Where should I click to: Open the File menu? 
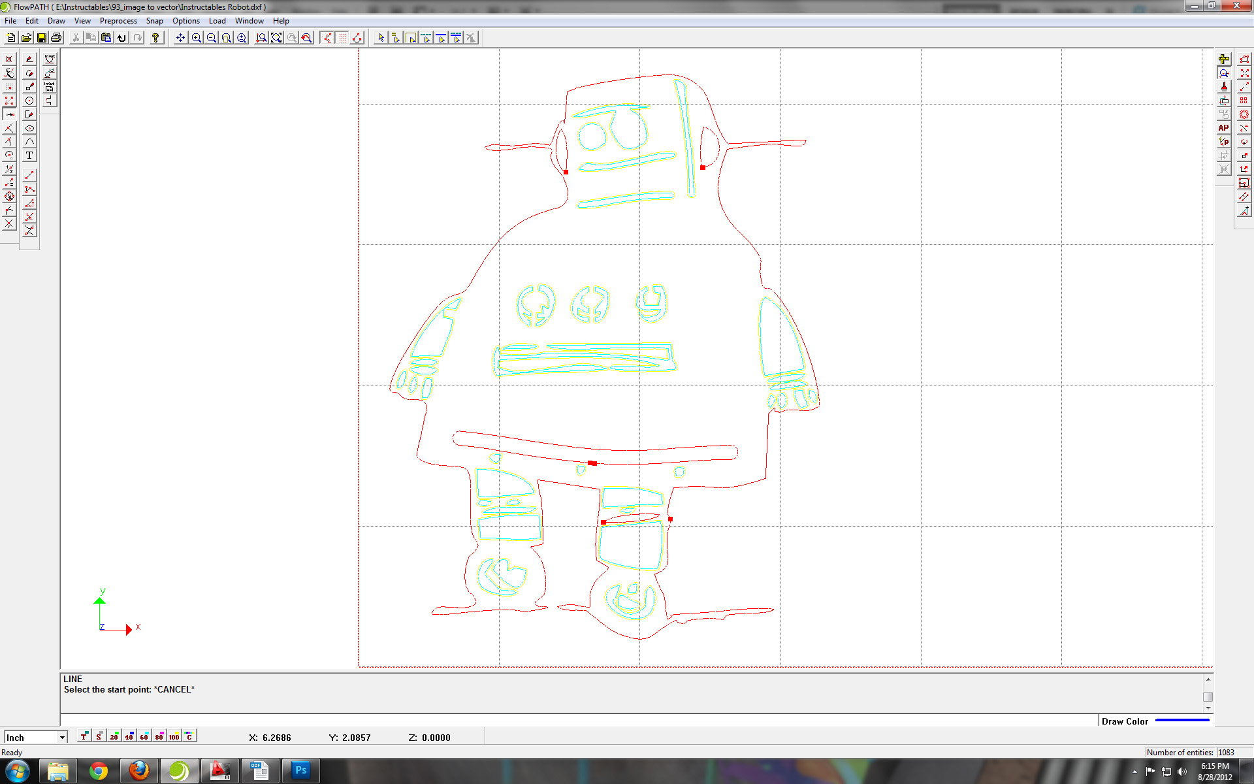[x=10, y=21]
